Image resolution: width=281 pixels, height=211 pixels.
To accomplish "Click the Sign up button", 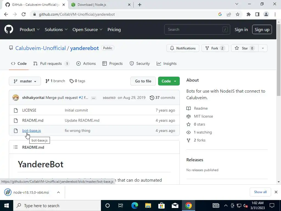I will (x=262, y=29).
